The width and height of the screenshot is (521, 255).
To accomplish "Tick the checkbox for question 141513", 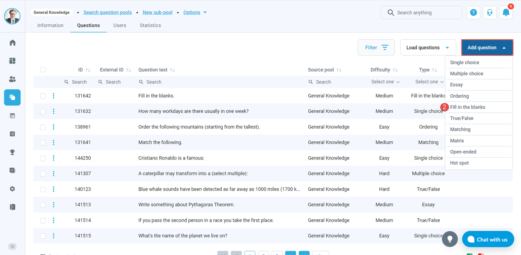I will coord(43,205).
